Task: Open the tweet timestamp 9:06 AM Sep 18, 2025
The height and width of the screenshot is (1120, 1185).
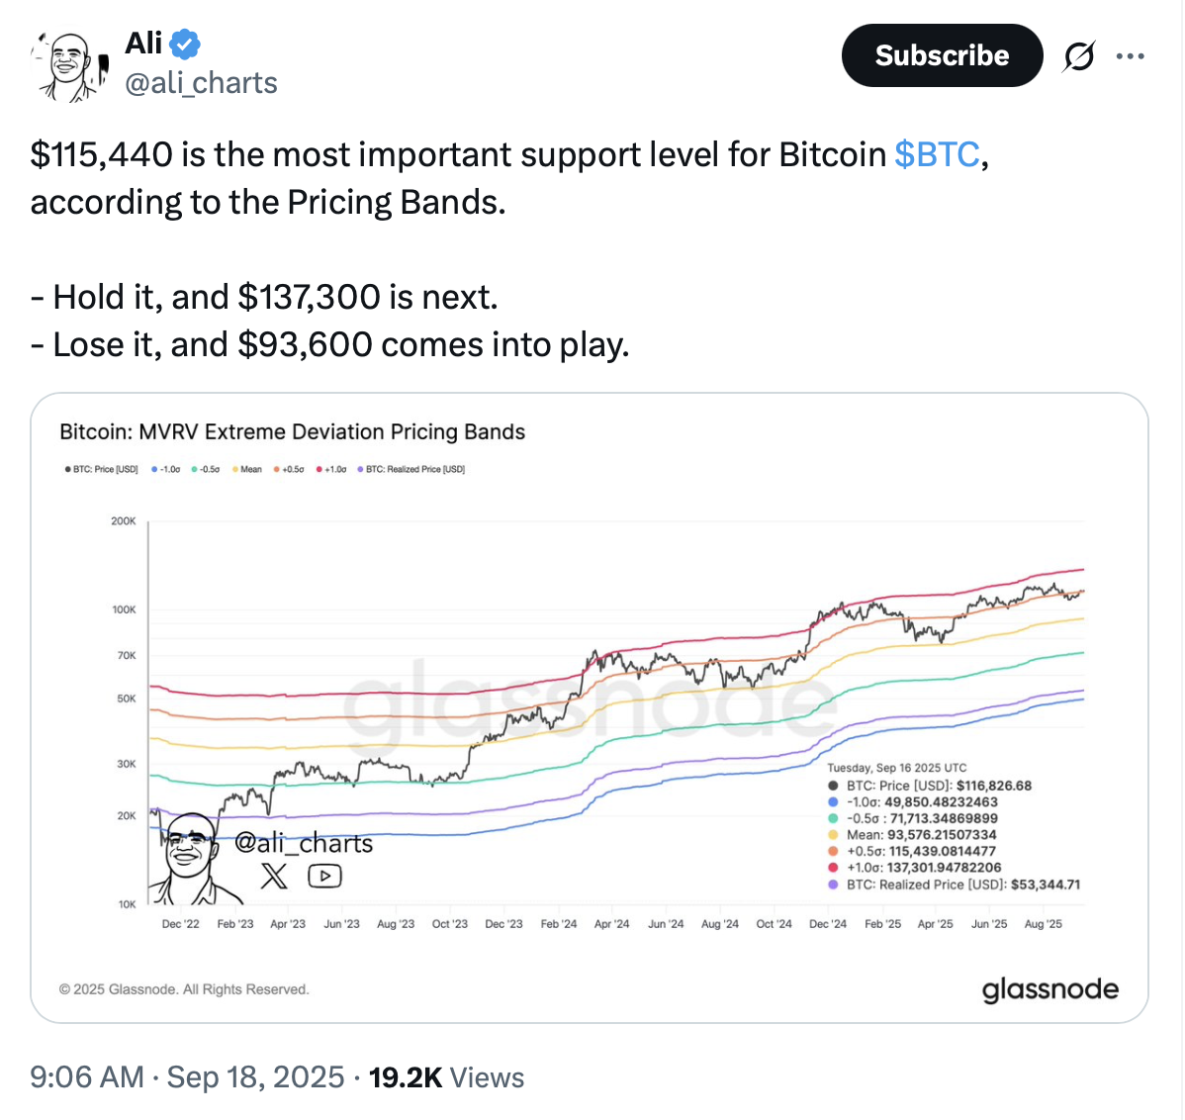Action: pyautogui.click(x=187, y=1077)
